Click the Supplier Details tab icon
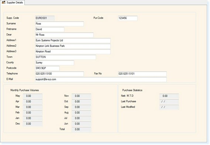Screen dimensions: 210x145 point(3,2)
